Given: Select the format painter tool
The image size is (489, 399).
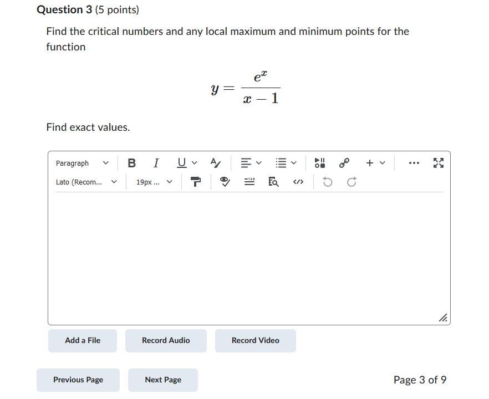Looking at the screenshot, I should [x=196, y=181].
